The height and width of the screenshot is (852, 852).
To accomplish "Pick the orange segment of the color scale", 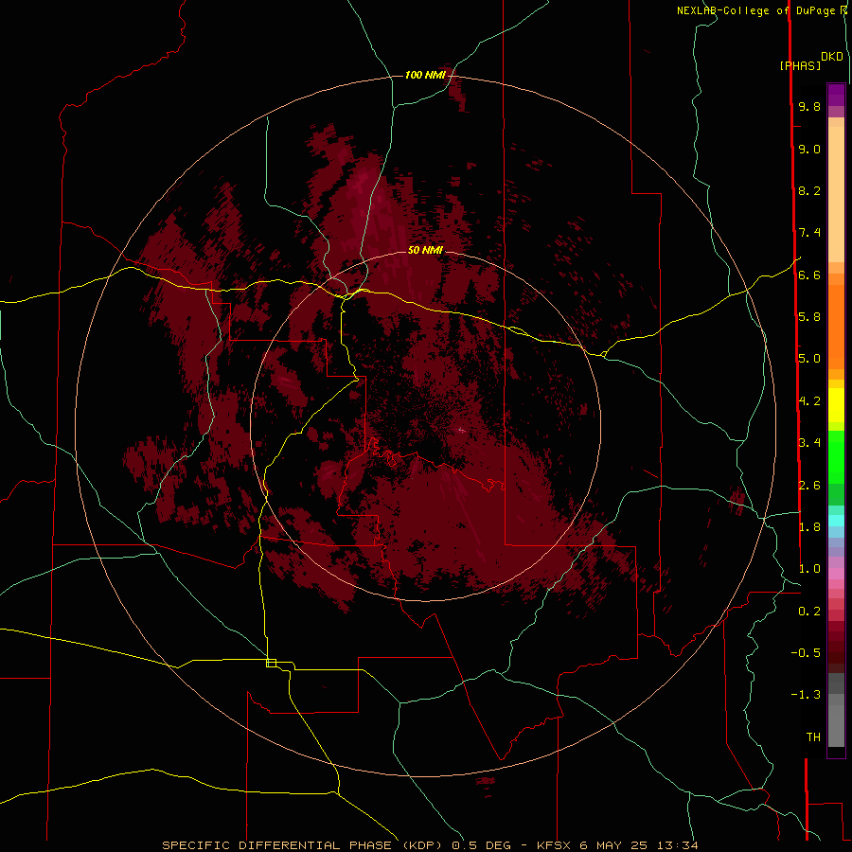I will tap(836, 328).
